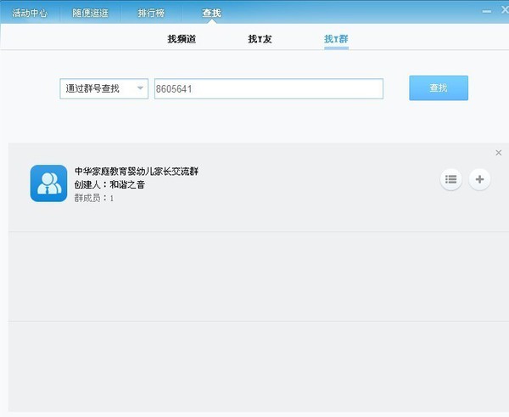Click the group number input field
Viewport: 509px width, 417px height.
tap(268, 88)
